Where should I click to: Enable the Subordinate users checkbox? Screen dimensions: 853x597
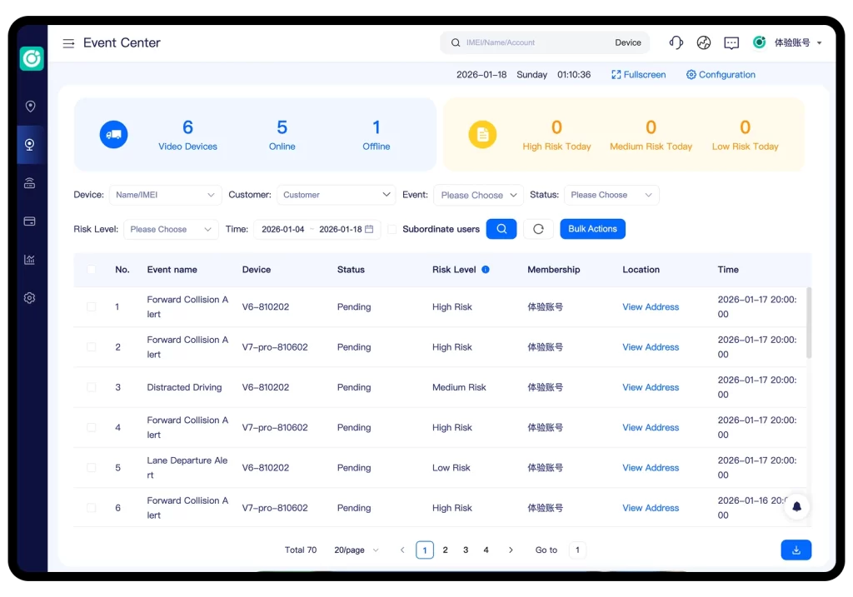click(x=392, y=229)
